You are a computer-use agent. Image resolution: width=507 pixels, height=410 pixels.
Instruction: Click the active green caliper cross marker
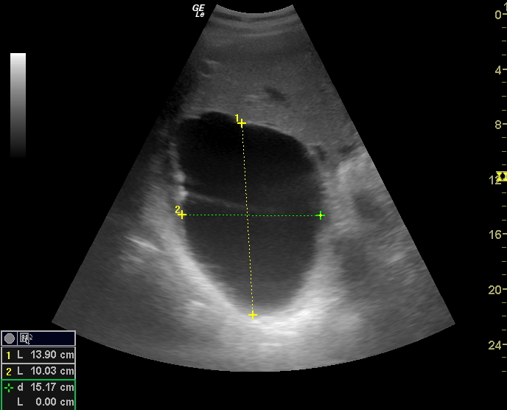[320, 215]
